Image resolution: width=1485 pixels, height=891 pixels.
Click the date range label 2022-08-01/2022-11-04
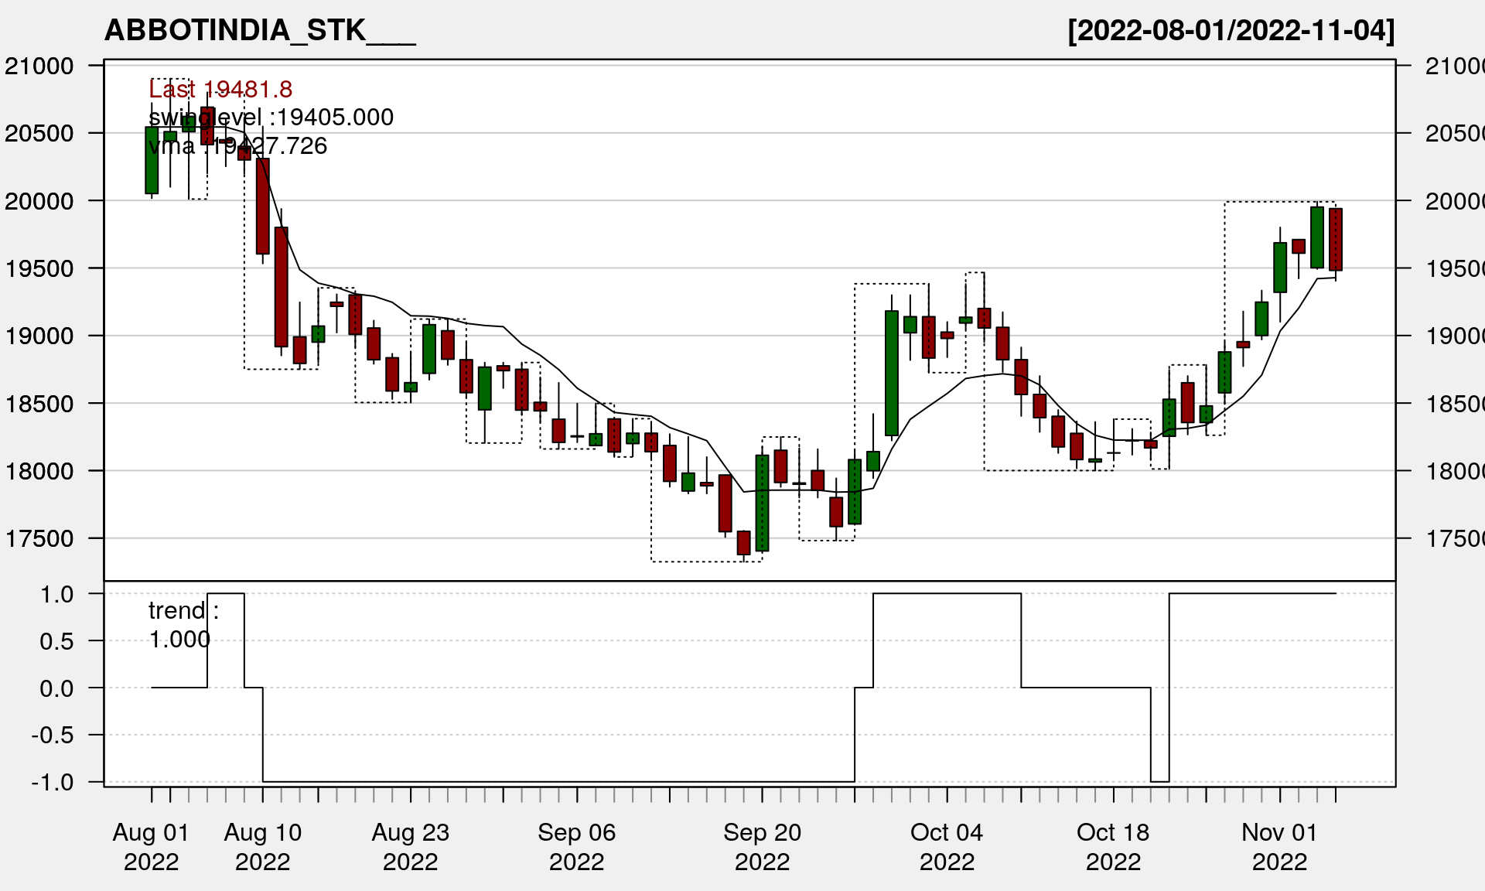click(1231, 31)
